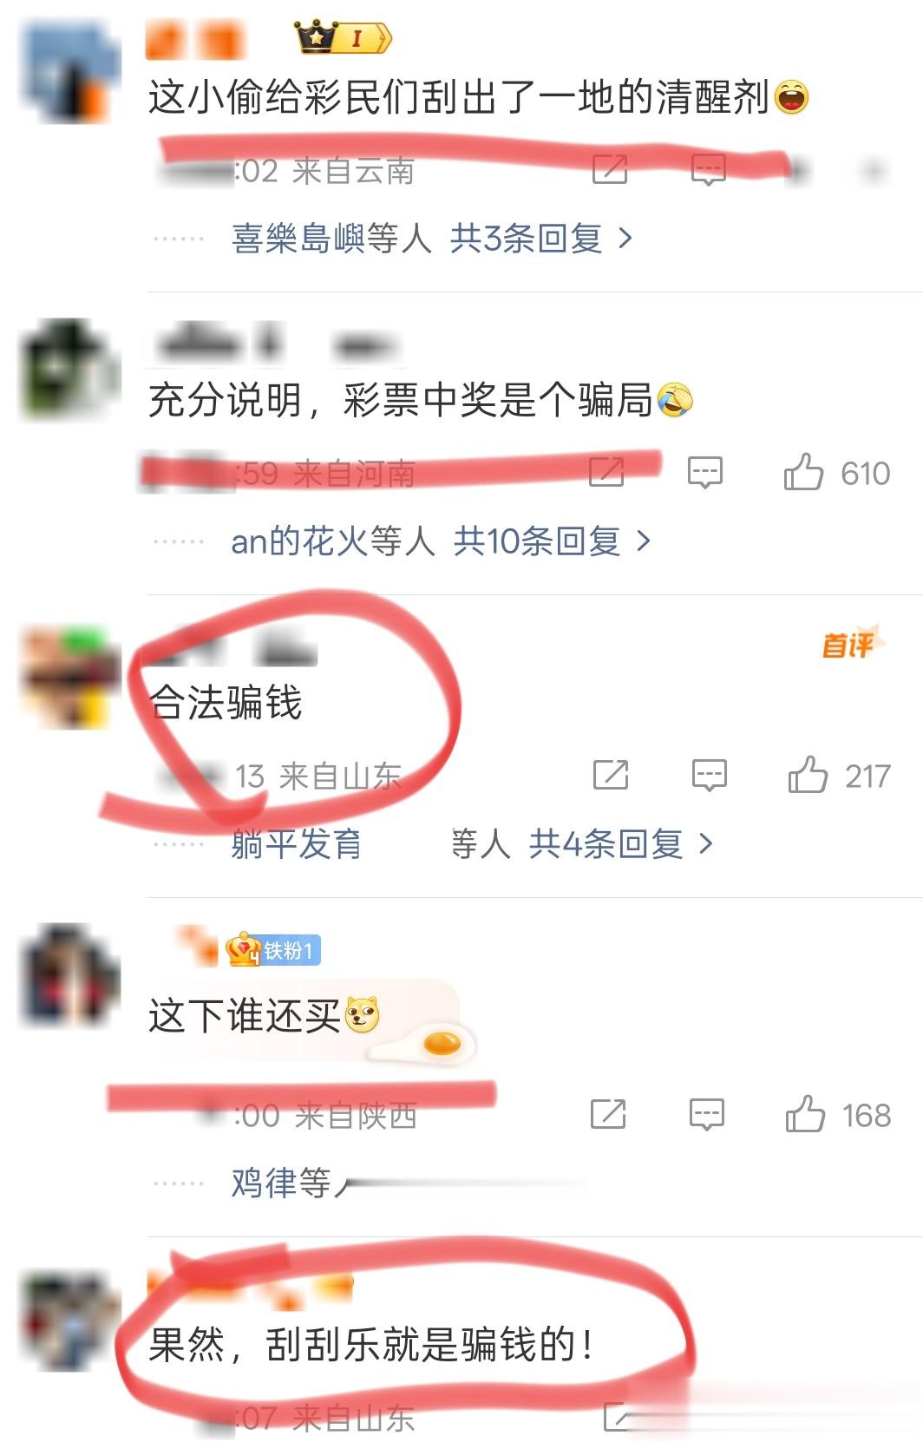Expand 共4条回复 replies

click(x=621, y=843)
